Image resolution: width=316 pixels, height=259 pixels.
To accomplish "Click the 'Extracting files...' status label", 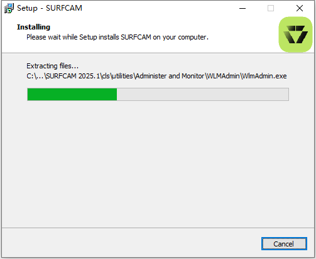I will click(52, 66).
